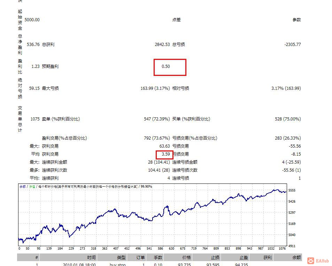Select the 卖单 (%获利百分比) label
This screenshot has width=332, height=266.
[x=61, y=119]
